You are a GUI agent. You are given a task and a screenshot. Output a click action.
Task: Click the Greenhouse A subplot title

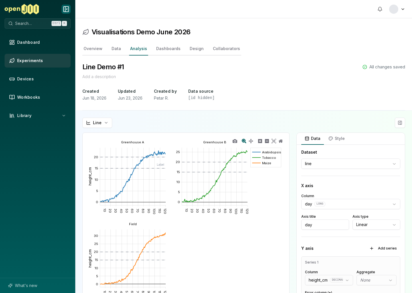132,142
